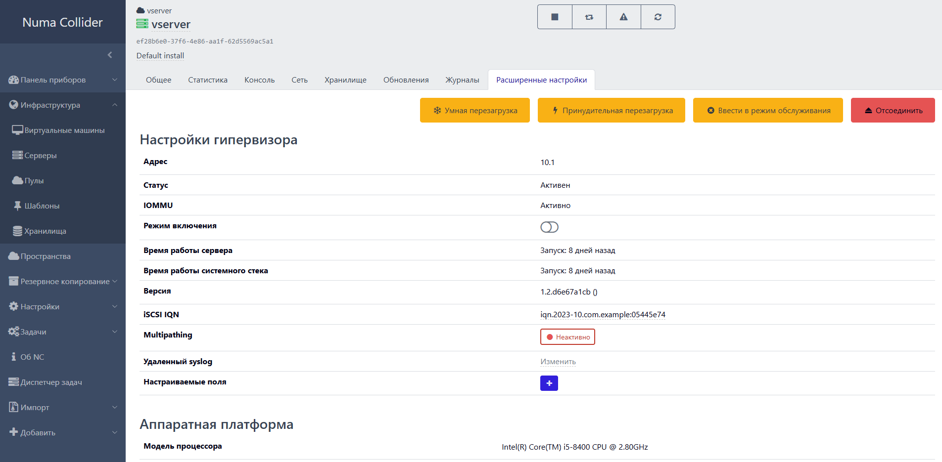
Task: Open the Консоль tab
Action: tap(259, 80)
